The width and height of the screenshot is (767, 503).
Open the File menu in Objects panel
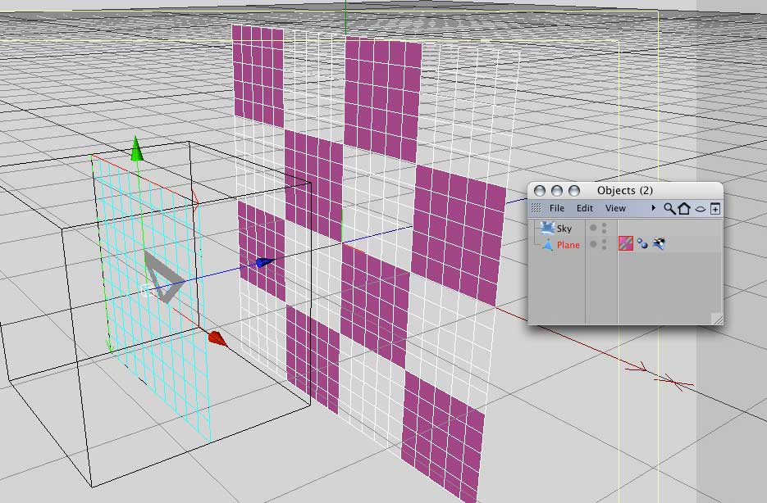pyautogui.click(x=557, y=209)
